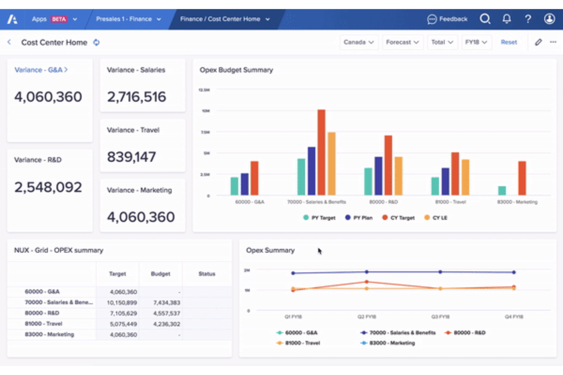Image resolution: width=563 pixels, height=375 pixels.
Task: Click the edit pencil icon
Action: coord(538,42)
